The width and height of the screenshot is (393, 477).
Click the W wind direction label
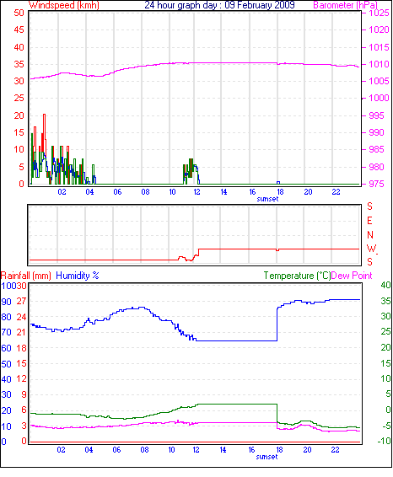[x=371, y=249]
